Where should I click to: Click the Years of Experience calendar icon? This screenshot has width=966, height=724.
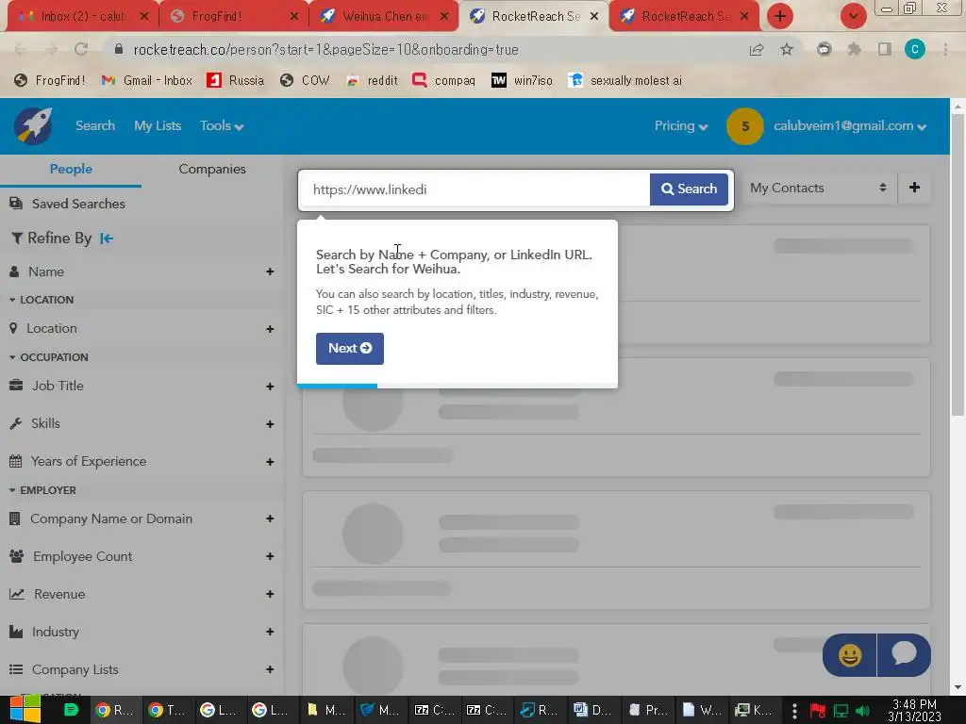tap(16, 461)
